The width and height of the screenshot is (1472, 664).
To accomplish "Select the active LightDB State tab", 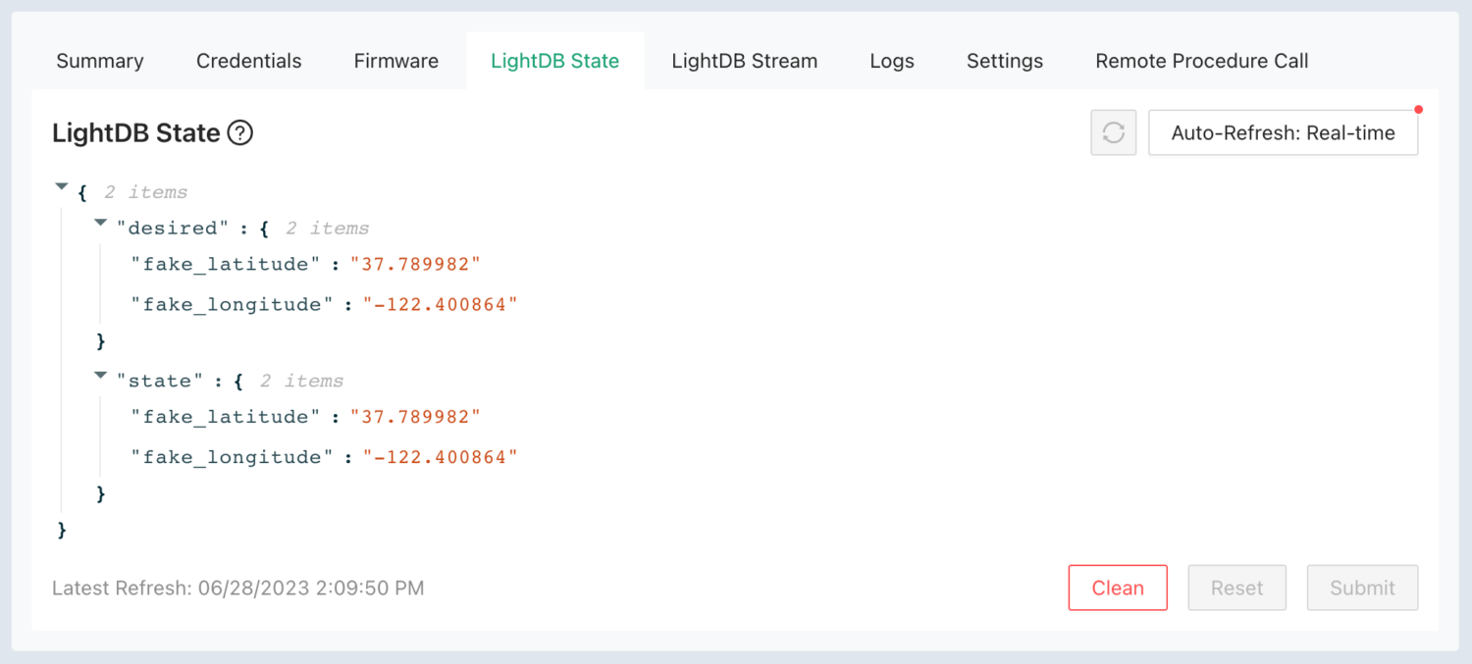I will 554,60.
